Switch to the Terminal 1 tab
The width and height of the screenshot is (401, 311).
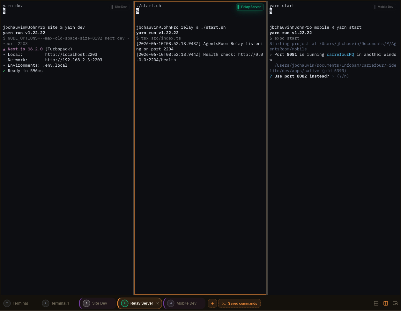pyautogui.click(x=56, y=303)
